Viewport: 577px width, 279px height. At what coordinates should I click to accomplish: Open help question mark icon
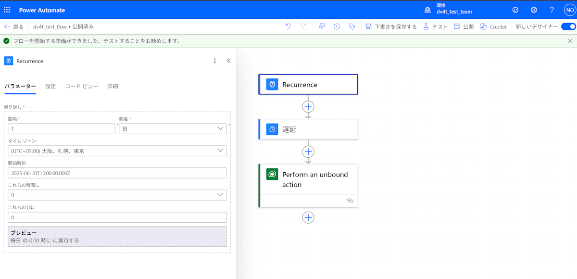[x=552, y=10]
